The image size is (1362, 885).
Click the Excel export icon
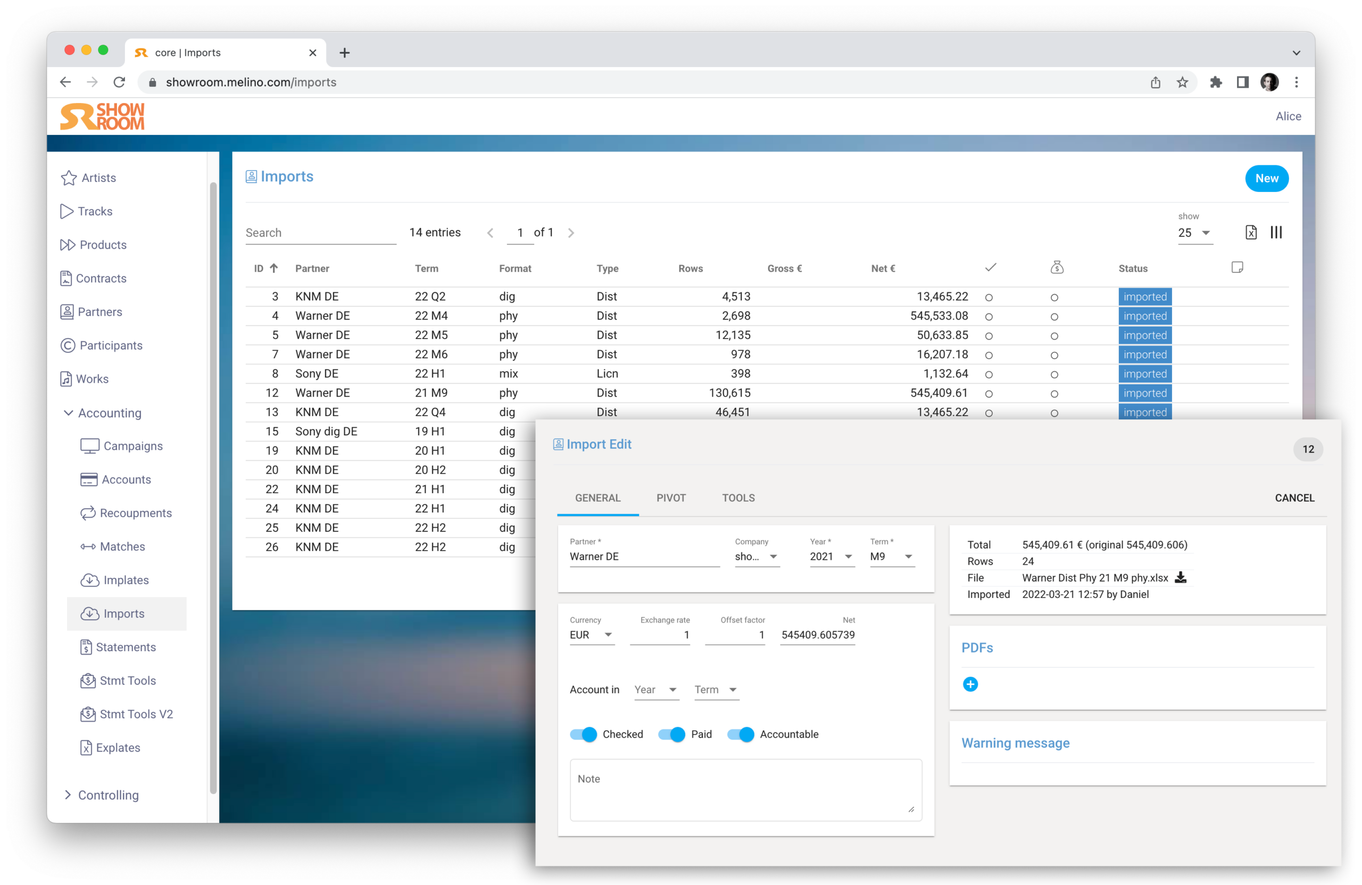[x=1250, y=233]
